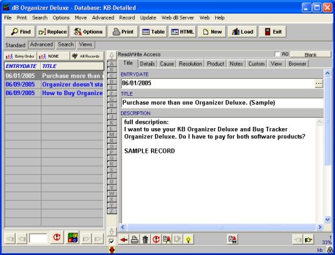Create a New record

pos(212,32)
